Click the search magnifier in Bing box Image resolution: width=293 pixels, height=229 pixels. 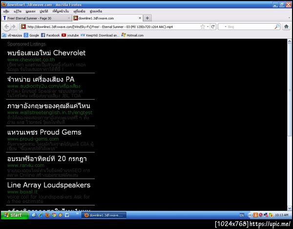click(277, 27)
